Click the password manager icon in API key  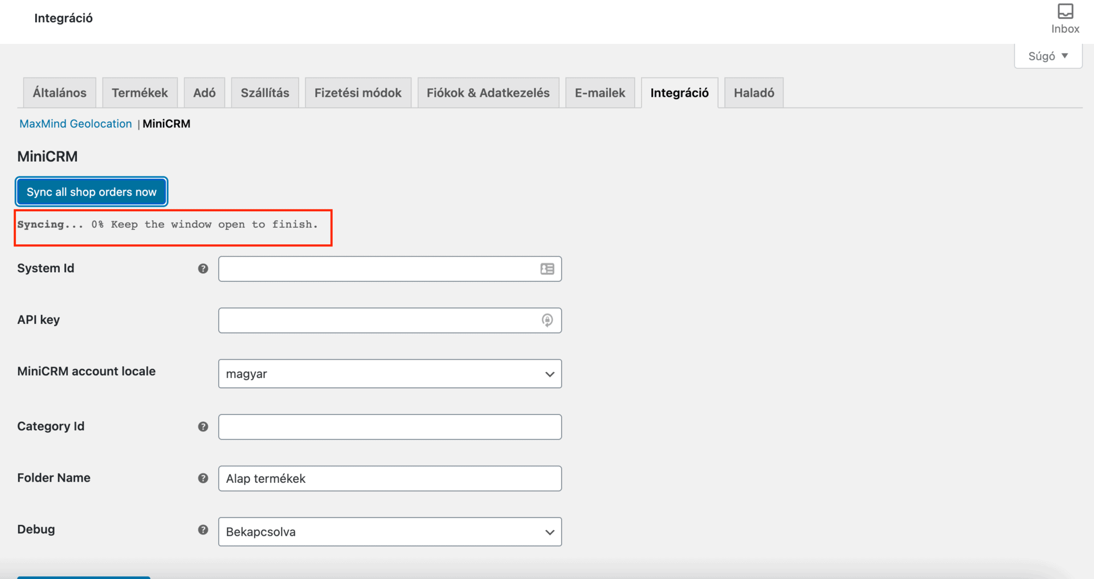(x=547, y=320)
